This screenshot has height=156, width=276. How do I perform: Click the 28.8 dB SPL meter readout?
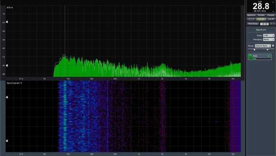click(x=261, y=6)
